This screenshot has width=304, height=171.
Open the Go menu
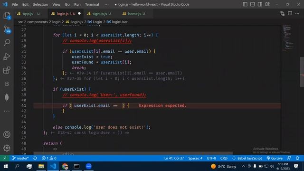(67, 4)
